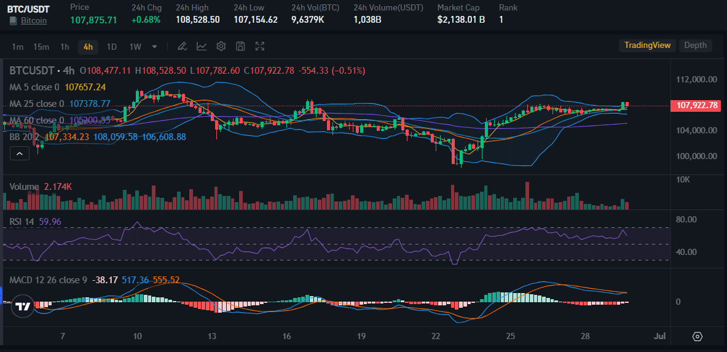Click the date label 22 on time axis
Screen dimensions: 727x352
tap(436, 336)
